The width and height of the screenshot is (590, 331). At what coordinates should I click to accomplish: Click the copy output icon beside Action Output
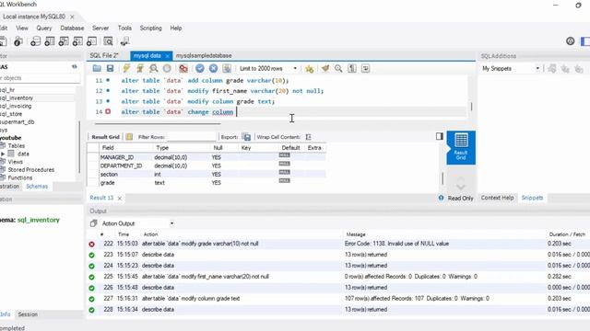(x=93, y=223)
